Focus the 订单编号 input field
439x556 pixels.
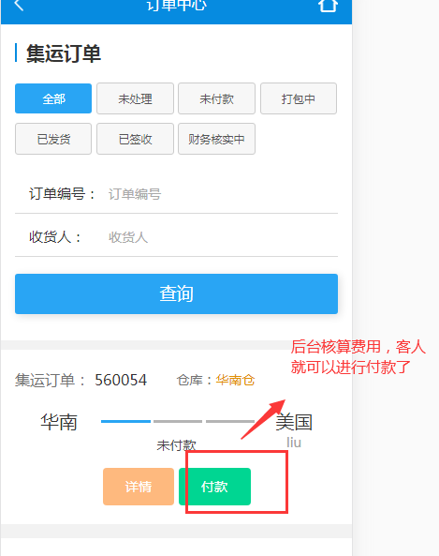[x=222, y=194]
